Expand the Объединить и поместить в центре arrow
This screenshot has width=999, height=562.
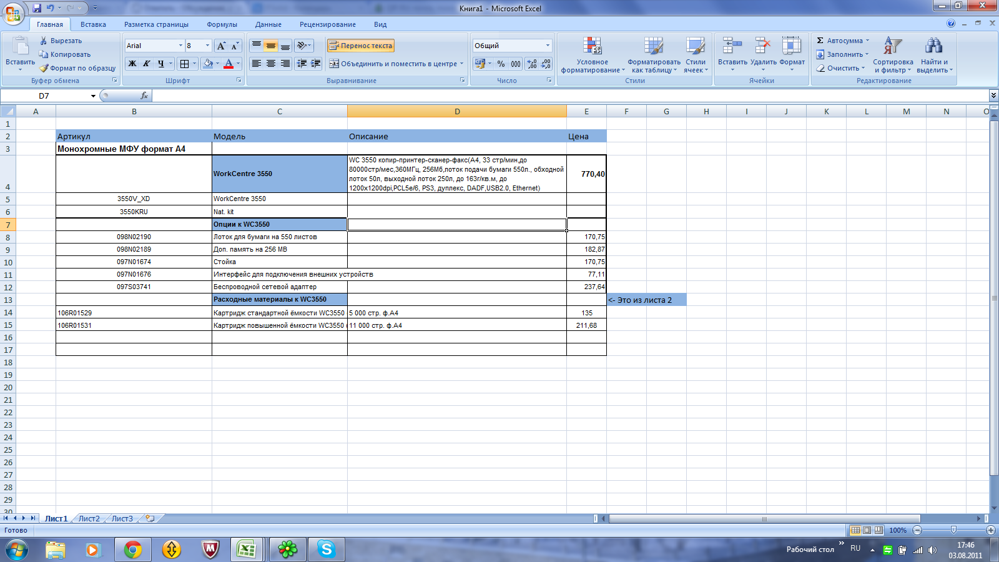461,64
